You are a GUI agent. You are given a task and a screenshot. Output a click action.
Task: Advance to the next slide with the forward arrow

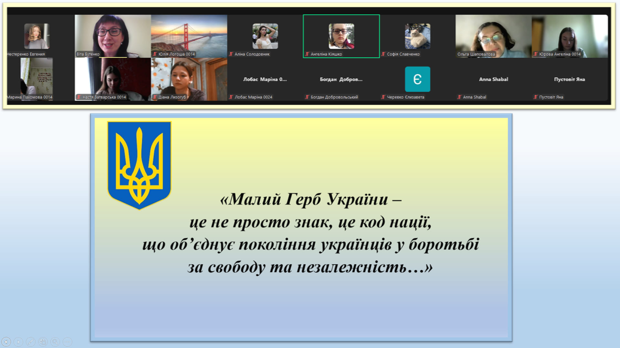tap(18, 342)
